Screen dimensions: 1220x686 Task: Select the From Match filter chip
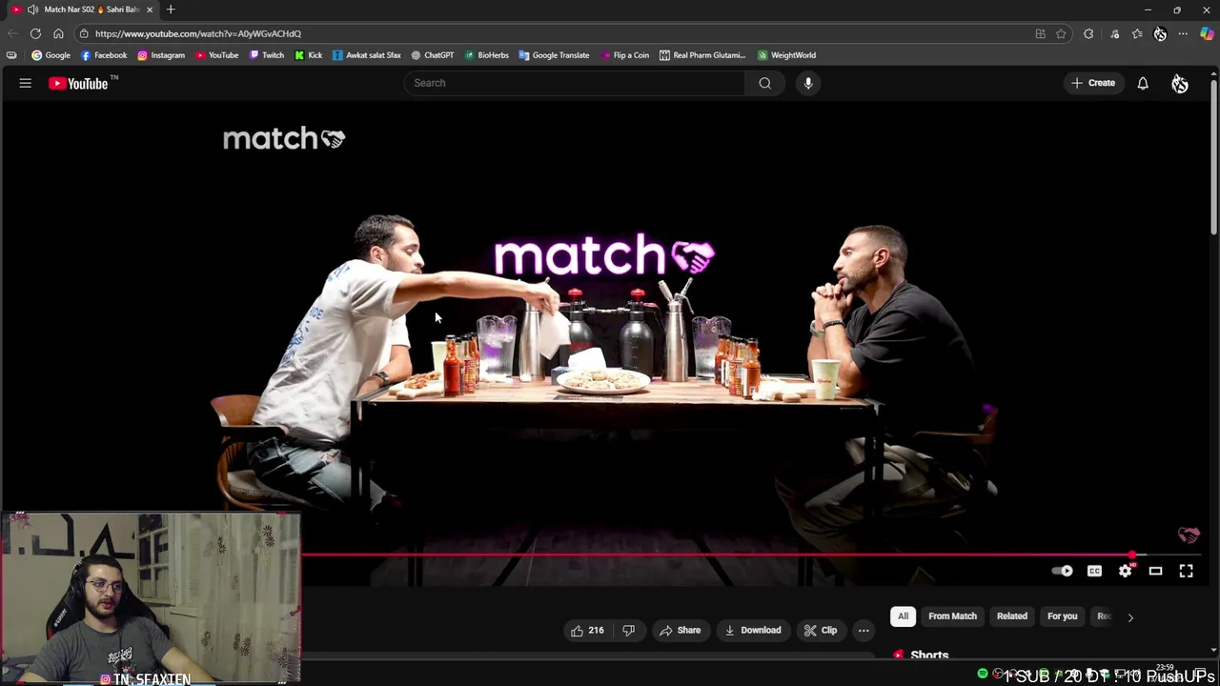pos(952,616)
